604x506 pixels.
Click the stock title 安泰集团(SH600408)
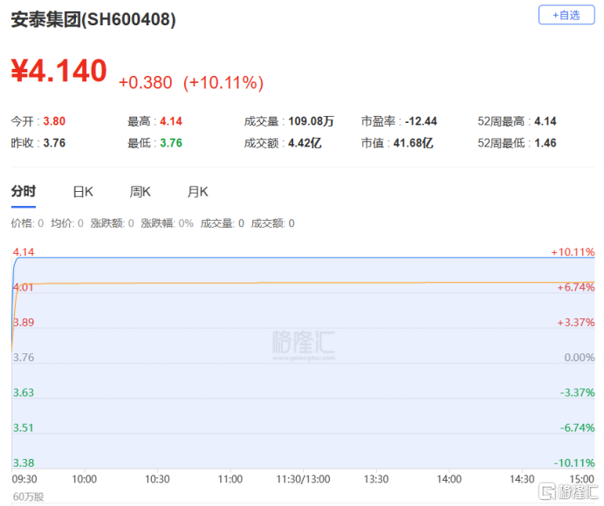[x=93, y=19]
